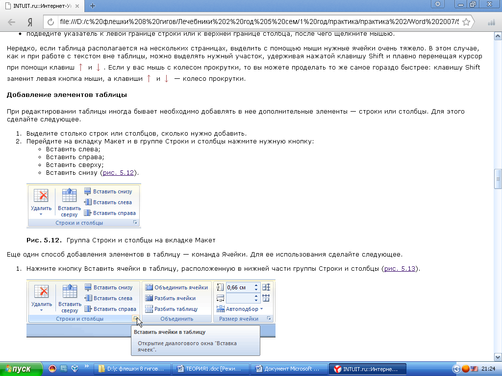The height and width of the screenshot is (376, 502).
Task: Click Вставить сверху icon in figure 5.12 image
Action: (69, 195)
